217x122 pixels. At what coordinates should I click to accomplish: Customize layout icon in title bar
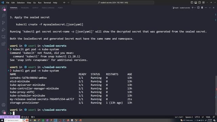203,2
